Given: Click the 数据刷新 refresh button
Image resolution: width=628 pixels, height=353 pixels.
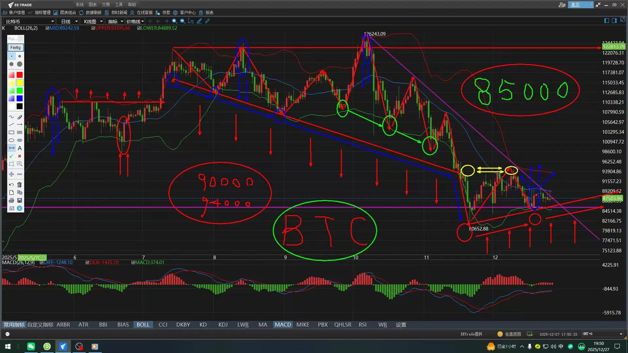Looking at the screenshot, I should click(91, 12).
